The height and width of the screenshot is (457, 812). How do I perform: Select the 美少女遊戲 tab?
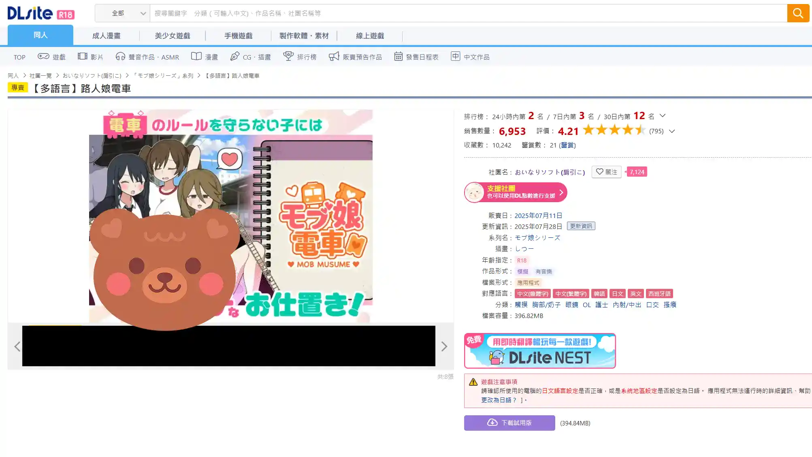click(173, 36)
